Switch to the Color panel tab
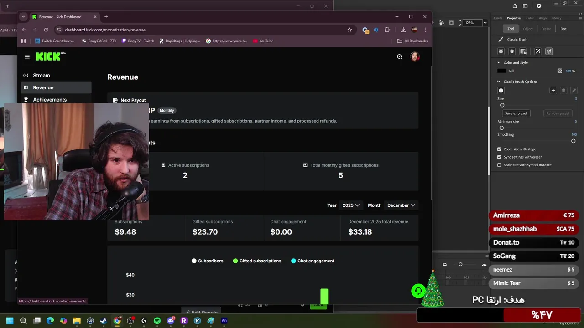584x328 pixels. coord(530,18)
